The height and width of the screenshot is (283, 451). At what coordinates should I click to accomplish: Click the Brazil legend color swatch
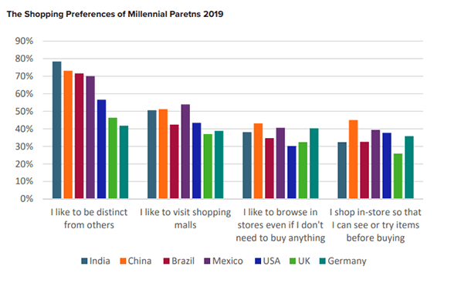(x=167, y=261)
